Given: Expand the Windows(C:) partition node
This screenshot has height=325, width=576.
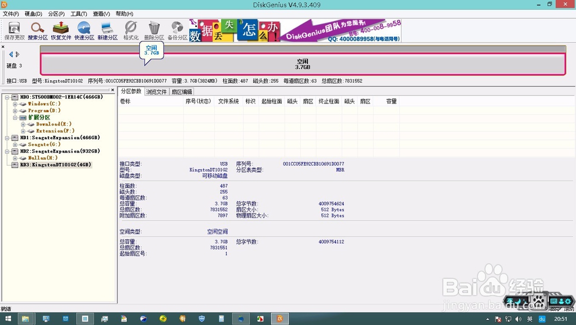Looking at the screenshot, I should tap(15, 104).
